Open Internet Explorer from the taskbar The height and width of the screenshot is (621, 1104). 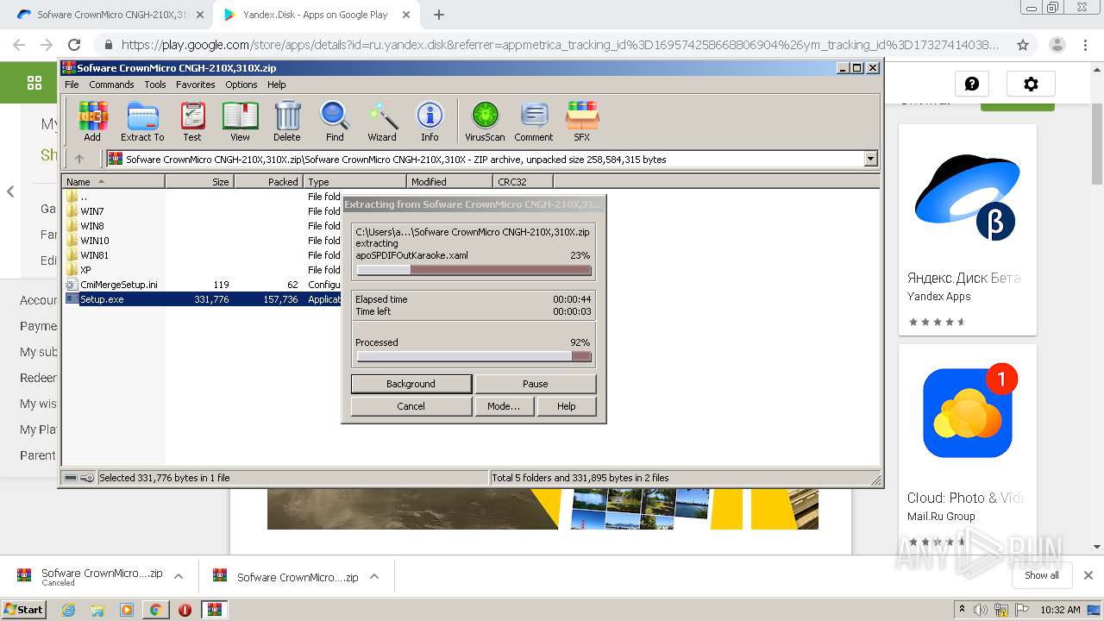tap(69, 610)
